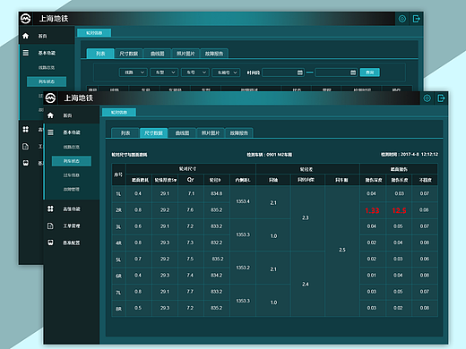Image resolution: width=466 pixels, height=349 pixels.
Task: Click the 1353.2 inner distance cell
Action: tap(243, 268)
